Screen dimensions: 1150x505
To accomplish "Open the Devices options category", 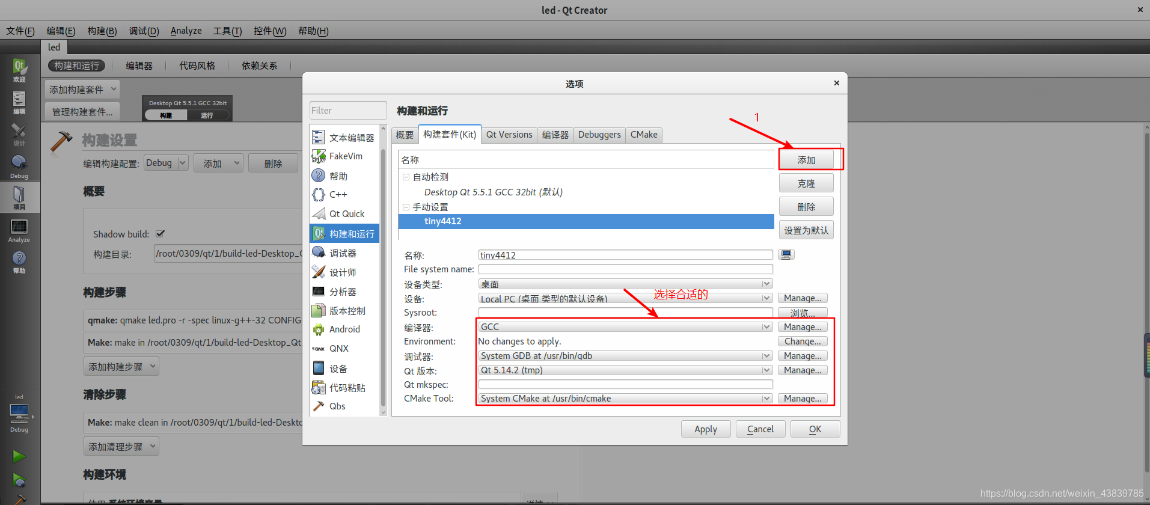I will click(x=344, y=369).
